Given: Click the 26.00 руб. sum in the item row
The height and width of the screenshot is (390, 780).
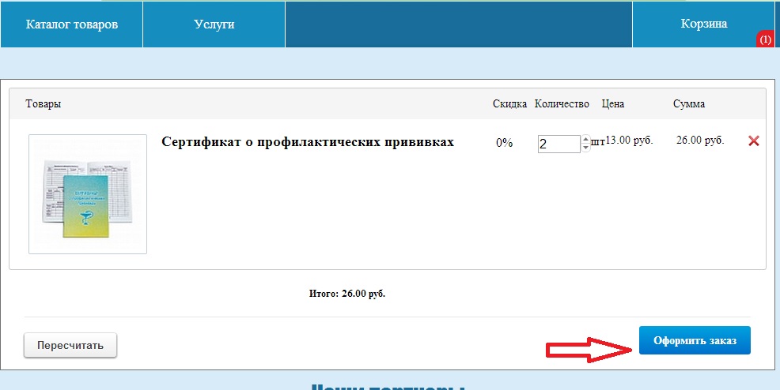Looking at the screenshot, I should [x=700, y=141].
